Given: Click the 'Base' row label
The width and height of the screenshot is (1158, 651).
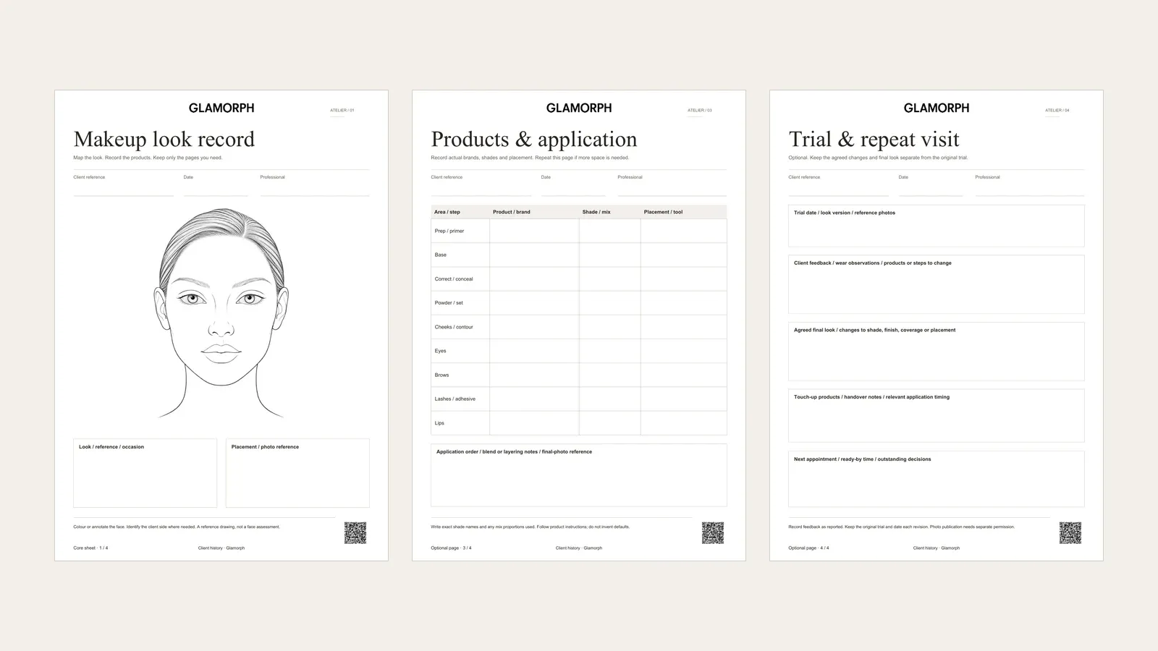Looking at the screenshot, I should point(441,255).
